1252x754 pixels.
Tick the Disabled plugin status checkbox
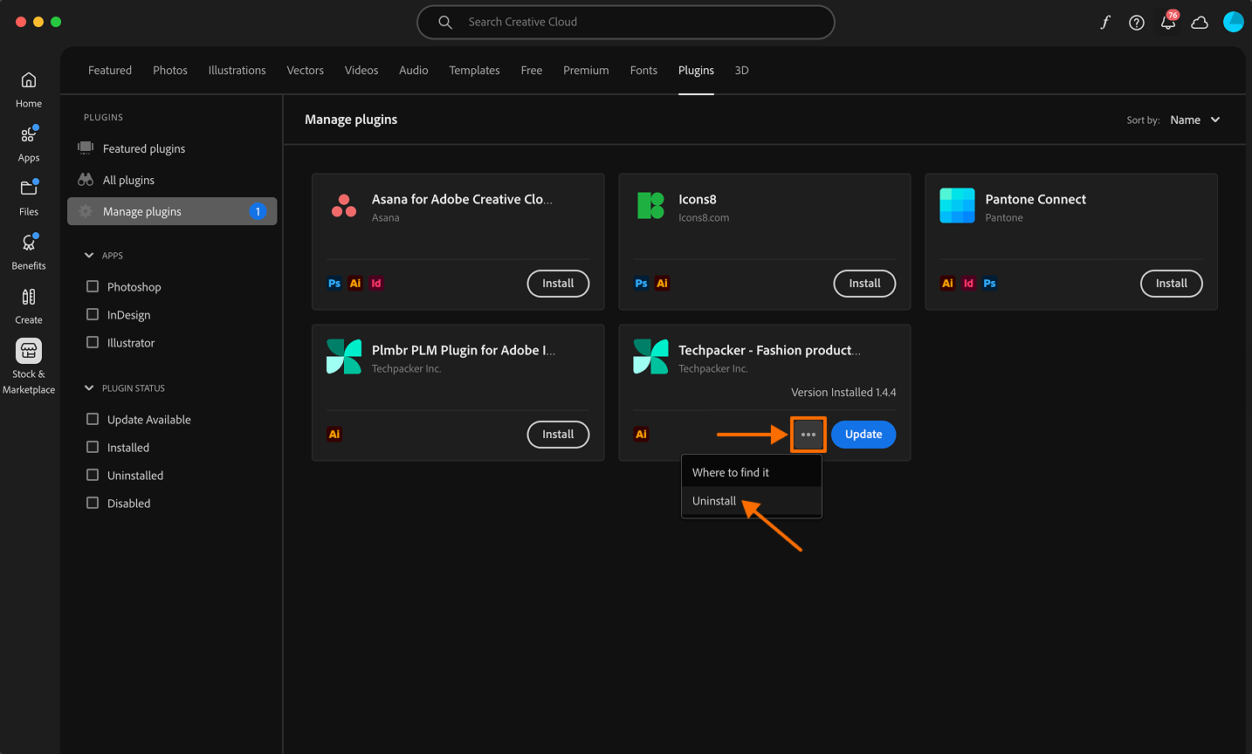[93, 504]
